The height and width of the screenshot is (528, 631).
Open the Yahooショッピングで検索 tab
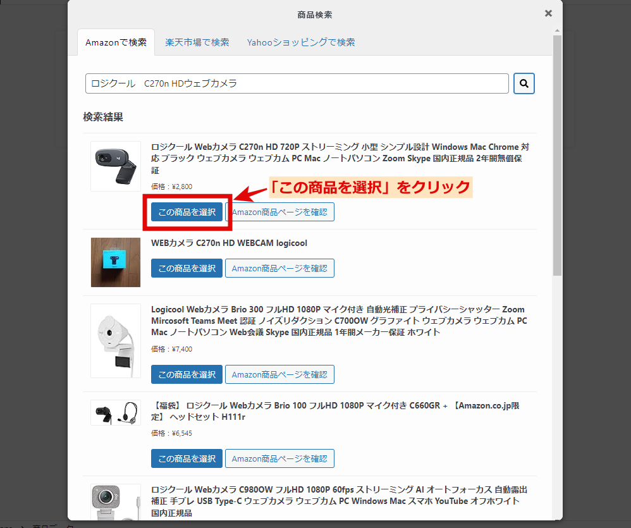tap(301, 42)
